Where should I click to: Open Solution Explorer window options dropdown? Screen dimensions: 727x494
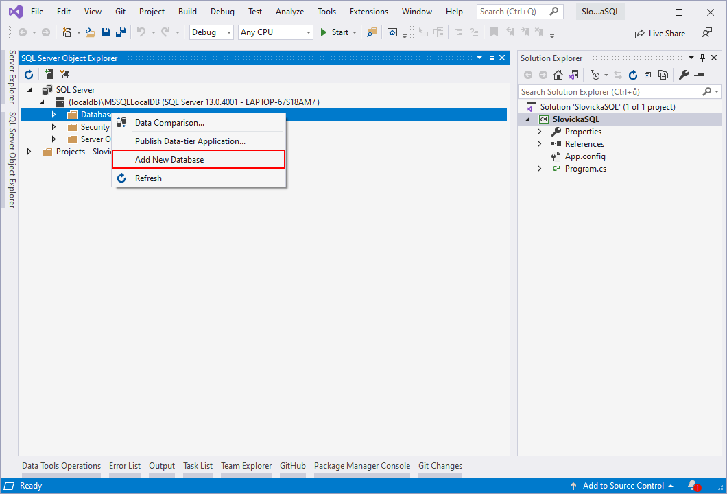[691, 58]
